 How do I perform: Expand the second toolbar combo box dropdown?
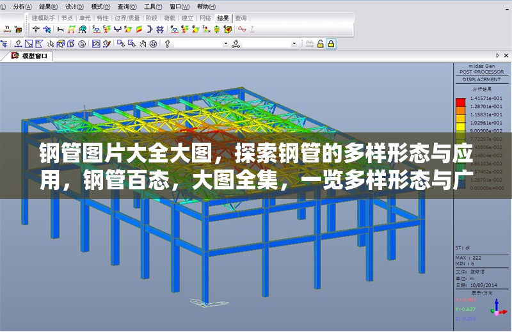pos(294,43)
